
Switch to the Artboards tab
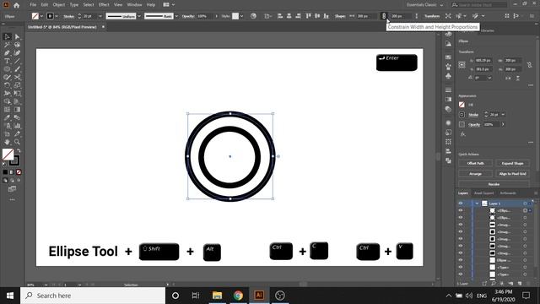(508, 193)
